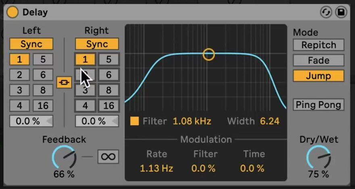The width and height of the screenshot is (355, 189).
Task: Toggle the infinity freeze button
Action: click(x=108, y=156)
